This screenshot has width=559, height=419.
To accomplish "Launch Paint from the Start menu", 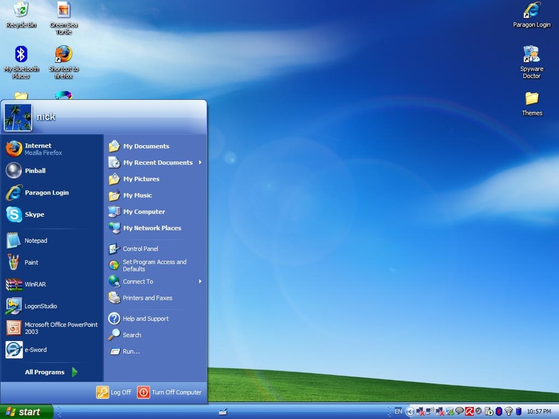I will (x=52, y=262).
